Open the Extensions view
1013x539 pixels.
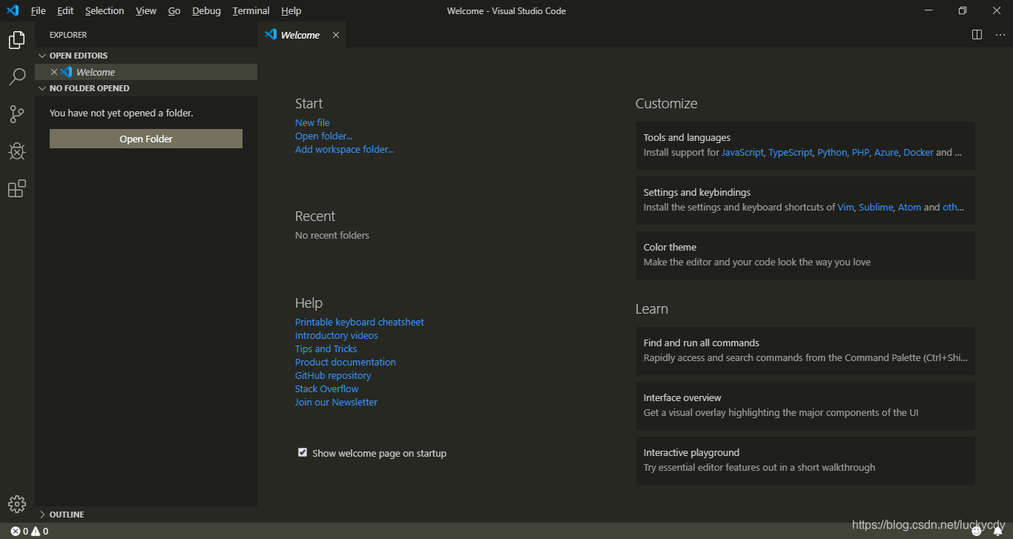[17, 188]
